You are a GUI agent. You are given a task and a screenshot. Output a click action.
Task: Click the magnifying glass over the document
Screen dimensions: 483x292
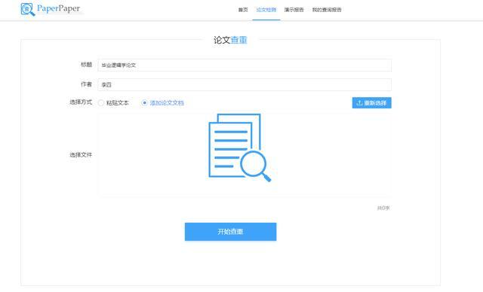[x=255, y=166]
